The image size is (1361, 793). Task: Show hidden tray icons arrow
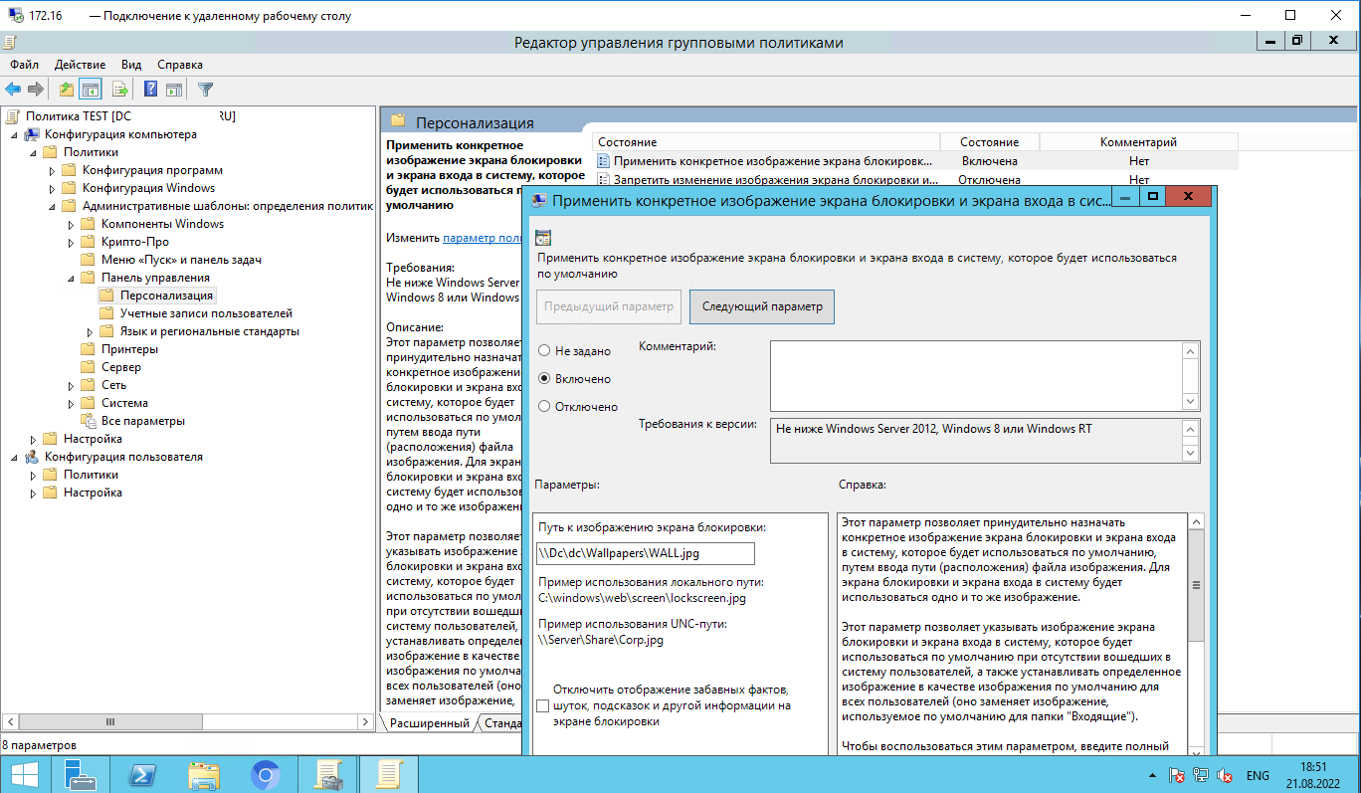[1153, 775]
